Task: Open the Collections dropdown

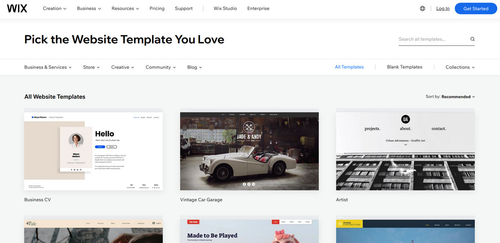Action: coord(460,67)
